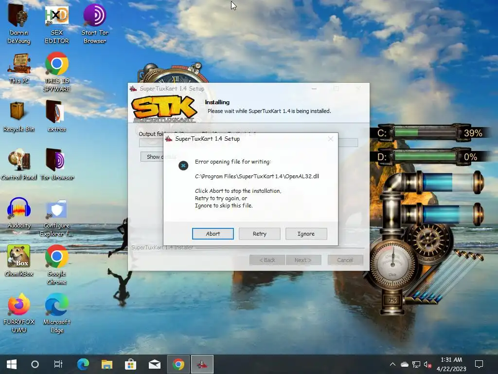Click Retry to try writing again
The image size is (498, 374).
click(x=260, y=234)
